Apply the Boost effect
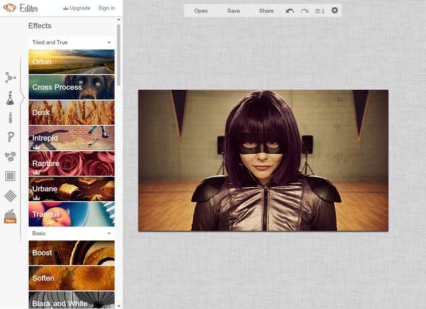The width and height of the screenshot is (426, 309). 71,253
